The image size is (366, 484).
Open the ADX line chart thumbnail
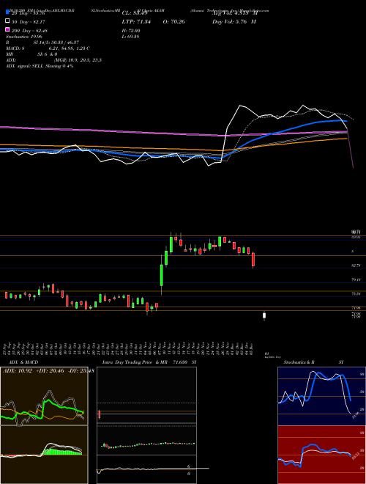coord(44,396)
